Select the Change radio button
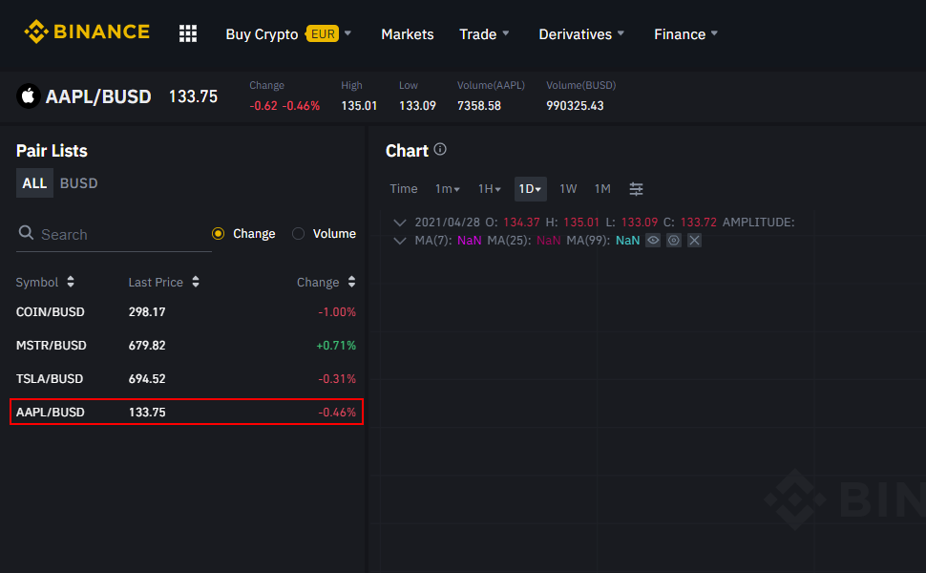Screen dimensions: 926x573 [x=218, y=234]
